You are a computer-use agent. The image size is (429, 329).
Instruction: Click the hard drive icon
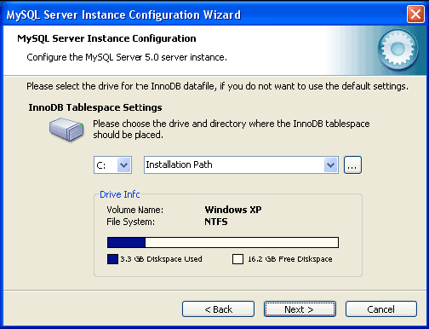coord(66,130)
